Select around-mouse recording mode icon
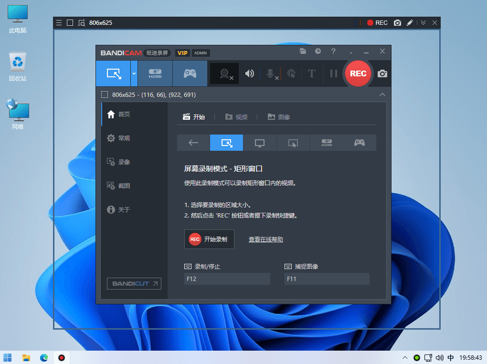The width and height of the screenshot is (487, 364). pyautogui.click(x=293, y=143)
